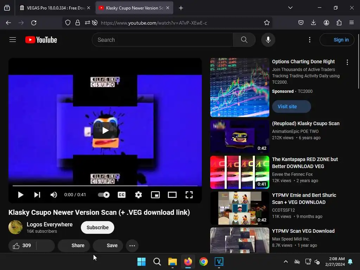Open Google Chrome from taskbar
Screen dimensions: 360x270
click(x=204, y=262)
